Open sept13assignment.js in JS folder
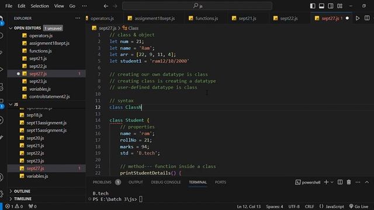Viewport: 374px width, 210px height. tap(47, 123)
